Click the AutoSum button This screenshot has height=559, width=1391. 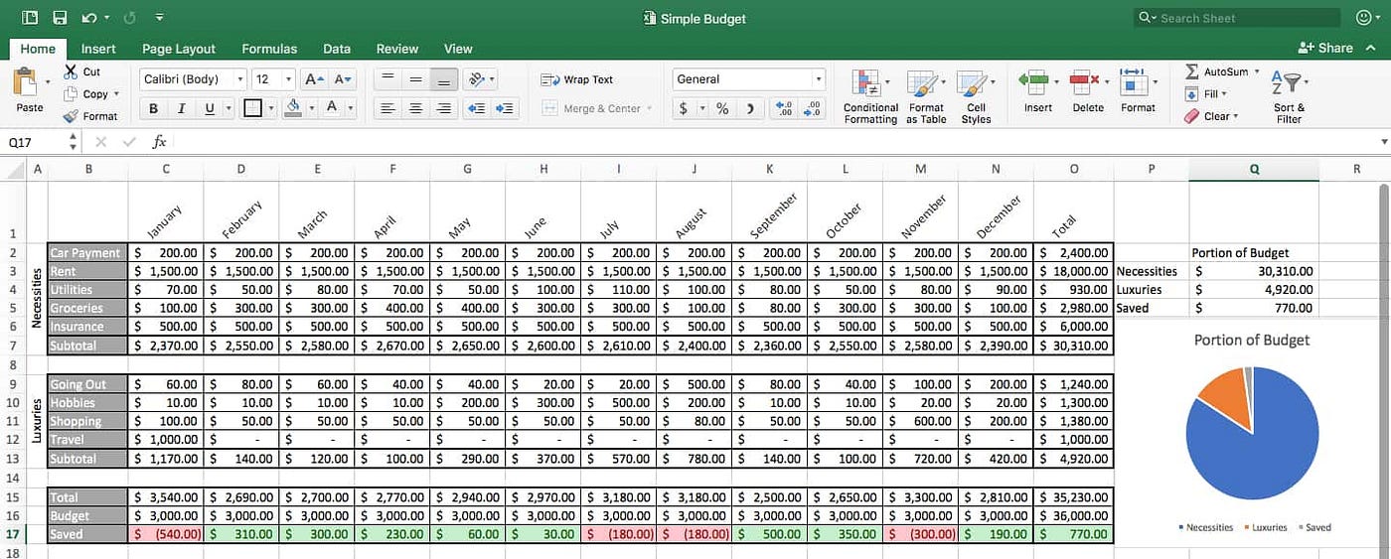[1222, 71]
